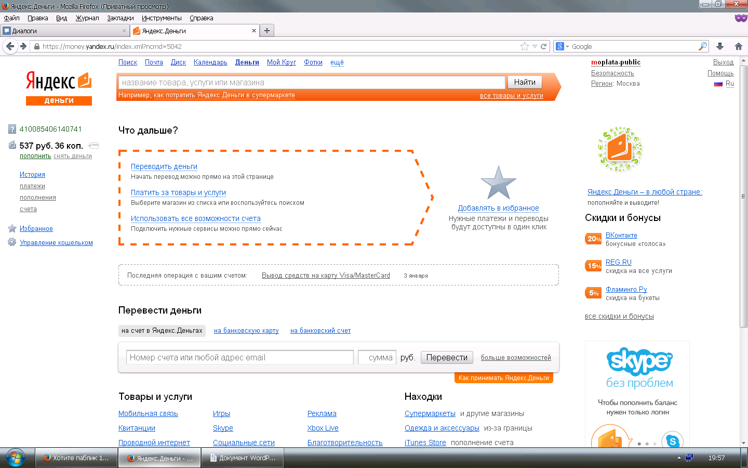The height and width of the screenshot is (468, 748).
Task: Expand the ещё services link
Action: point(337,62)
